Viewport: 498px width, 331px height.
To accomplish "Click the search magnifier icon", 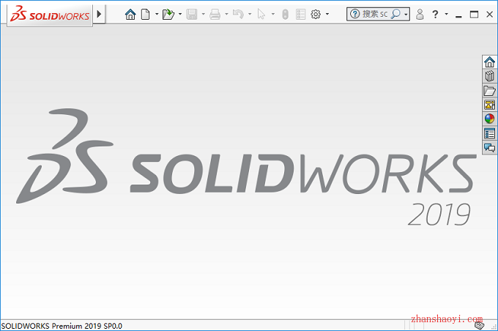I will [x=395, y=14].
